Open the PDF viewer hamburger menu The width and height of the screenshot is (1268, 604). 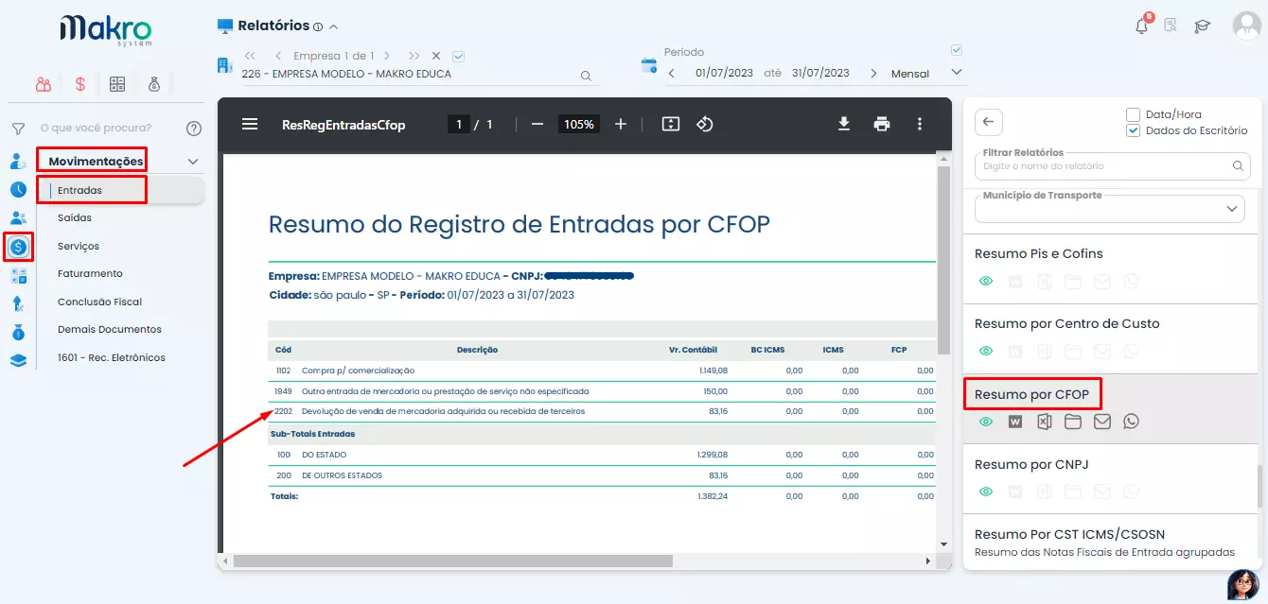250,124
